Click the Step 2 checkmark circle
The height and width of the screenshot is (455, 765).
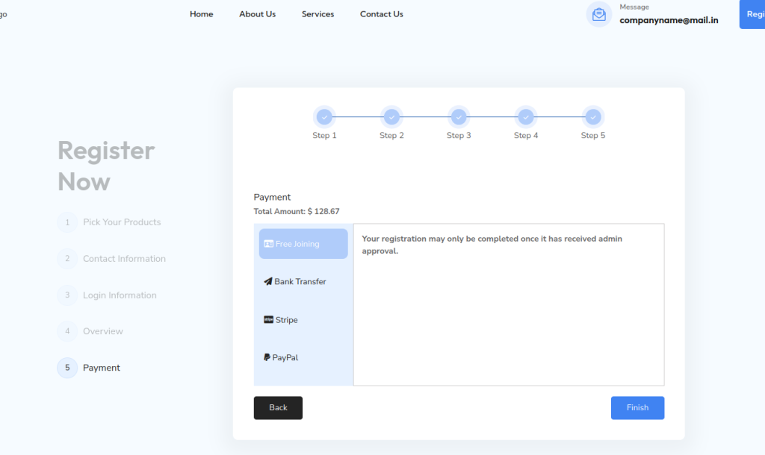(x=391, y=117)
